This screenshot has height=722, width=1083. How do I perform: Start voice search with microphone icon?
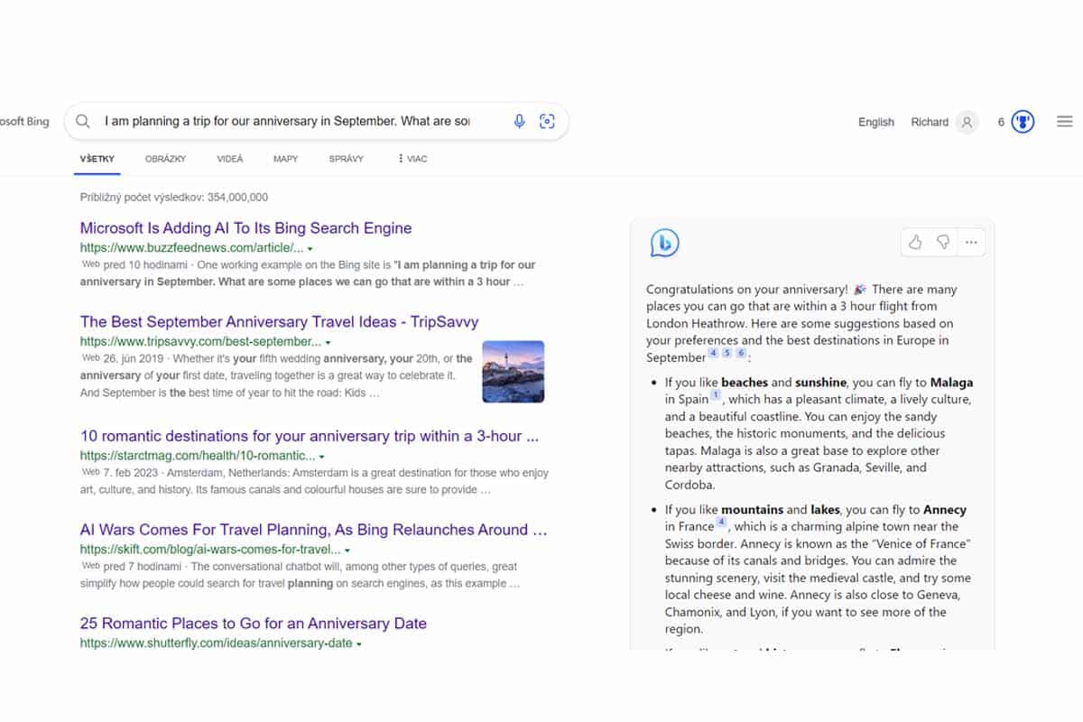click(x=519, y=122)
